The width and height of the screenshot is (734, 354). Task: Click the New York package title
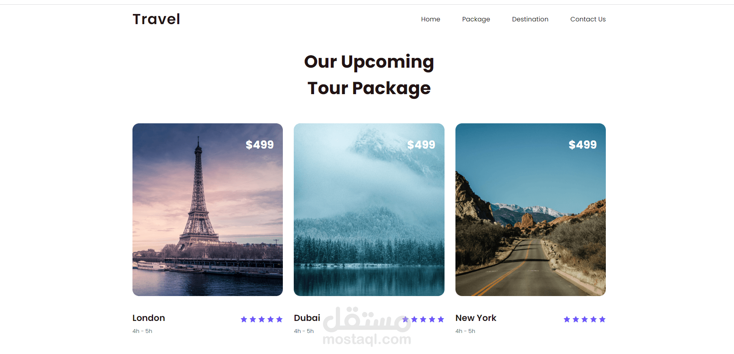(x=476, y=318)
